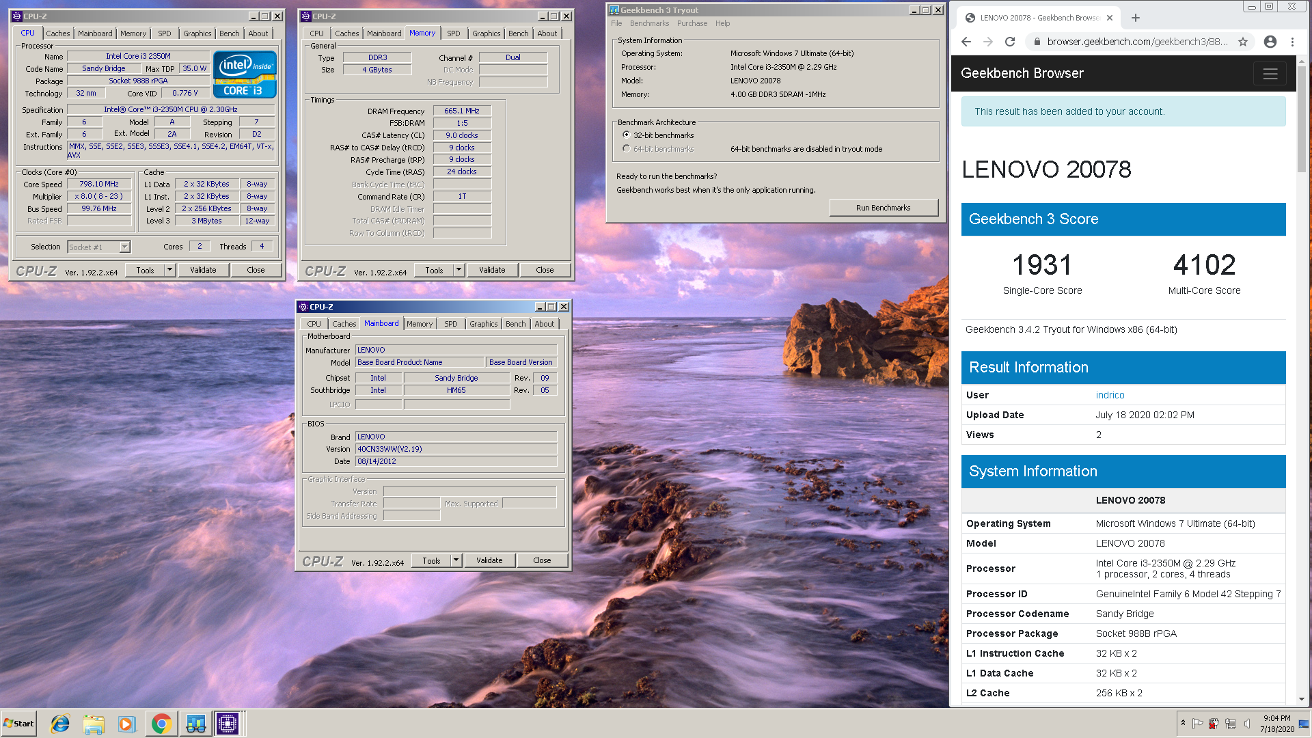Open Bench tab in CPU-Z CPU window

pos(230,33)
